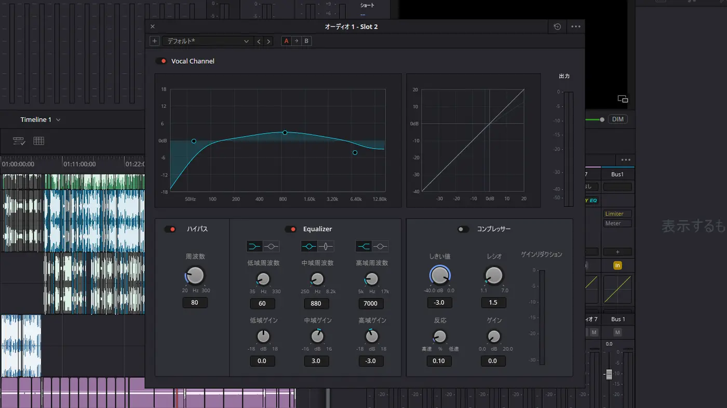Viewport: 727px width, 408px height.
Task: Open the デフォルト* preset dropdown
Action: tap(207, 41)
